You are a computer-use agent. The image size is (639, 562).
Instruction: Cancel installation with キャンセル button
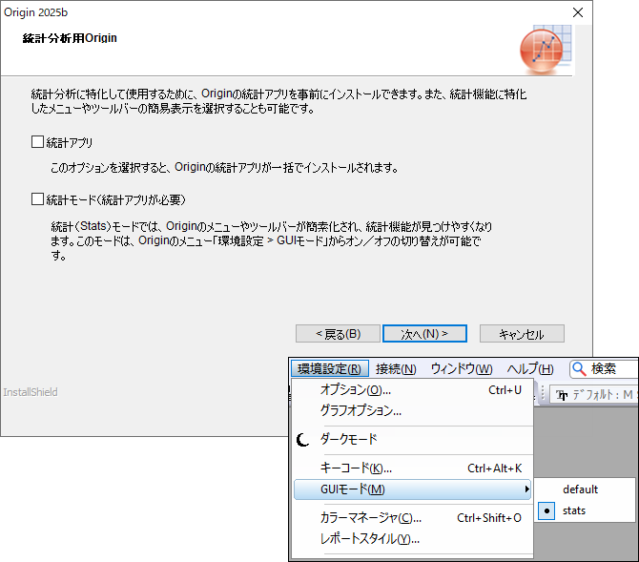(522, 334)
